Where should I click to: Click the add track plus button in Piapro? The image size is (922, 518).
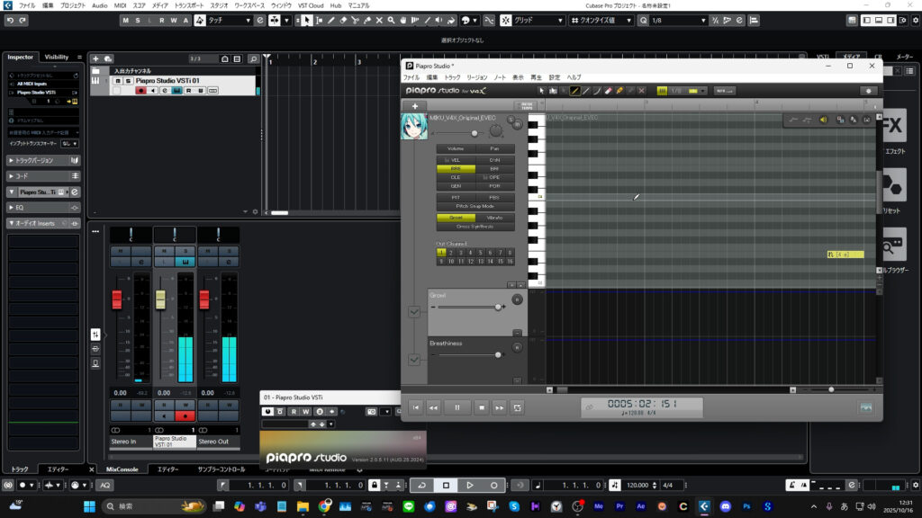coord(414,105)
